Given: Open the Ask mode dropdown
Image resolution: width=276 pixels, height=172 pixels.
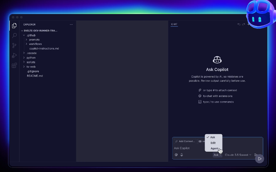Looking at the screenshot, I should click(217, 155).
